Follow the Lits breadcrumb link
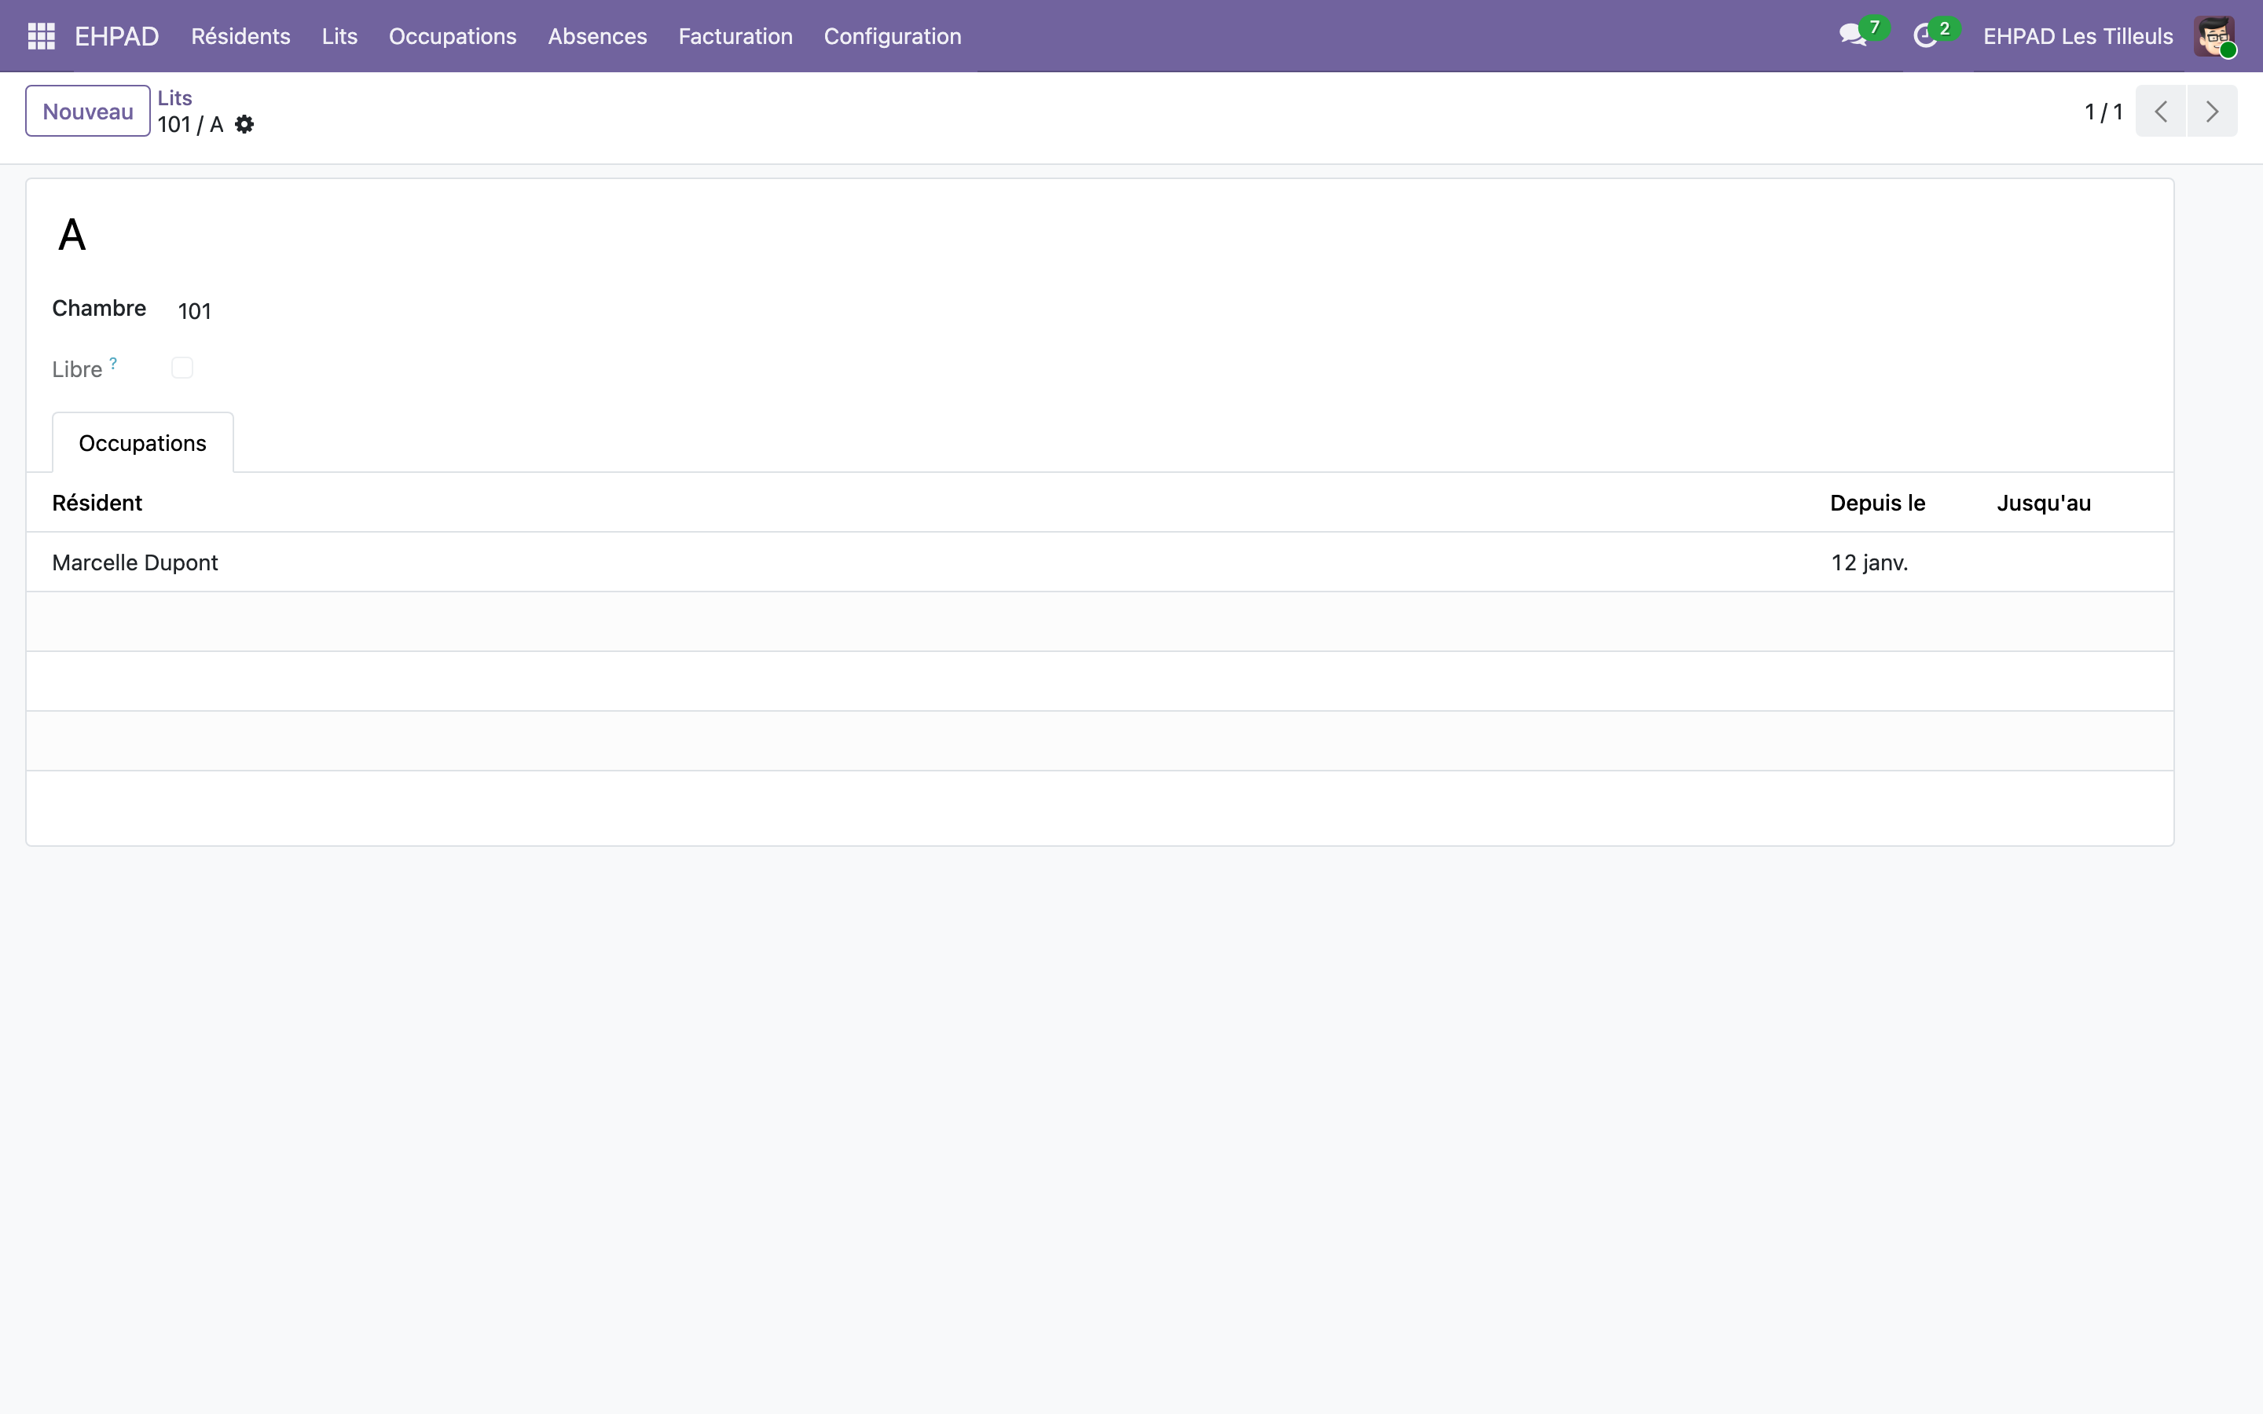Viewport: 2263px width, 1414px height. point(175,98)
